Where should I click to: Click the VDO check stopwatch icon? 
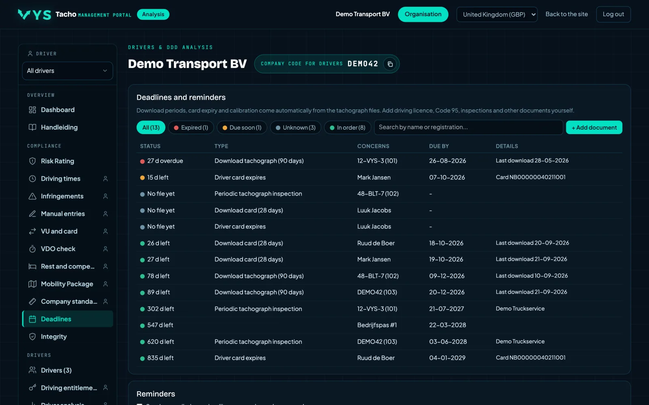click(32, 249)
